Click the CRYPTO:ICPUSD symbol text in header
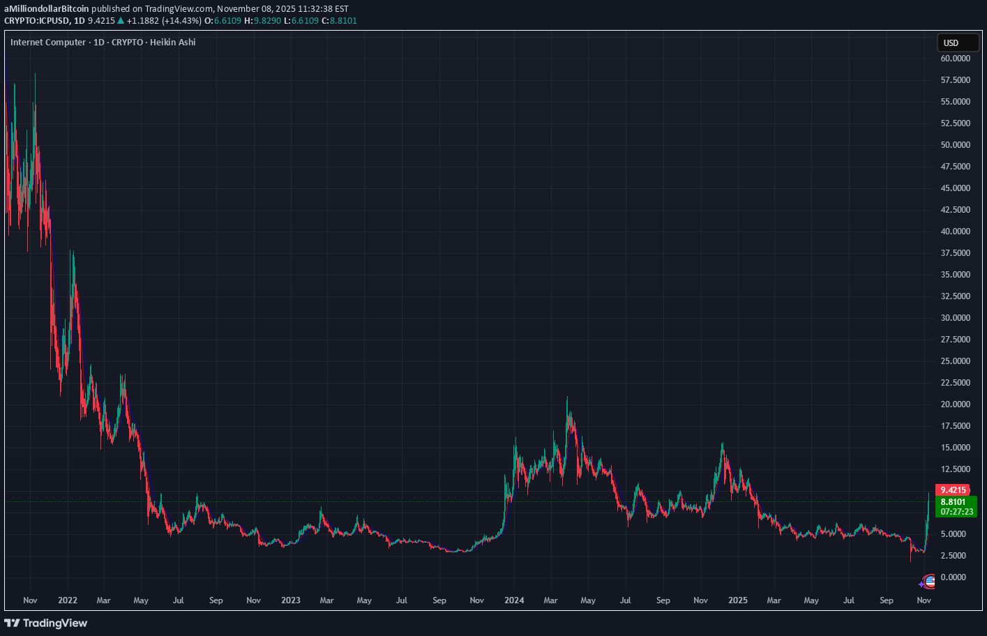The image size is (987, 636). click(36, 21)
